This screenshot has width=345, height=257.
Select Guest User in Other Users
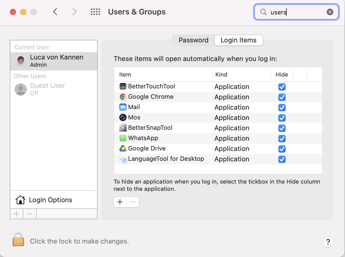coord(47,89)
